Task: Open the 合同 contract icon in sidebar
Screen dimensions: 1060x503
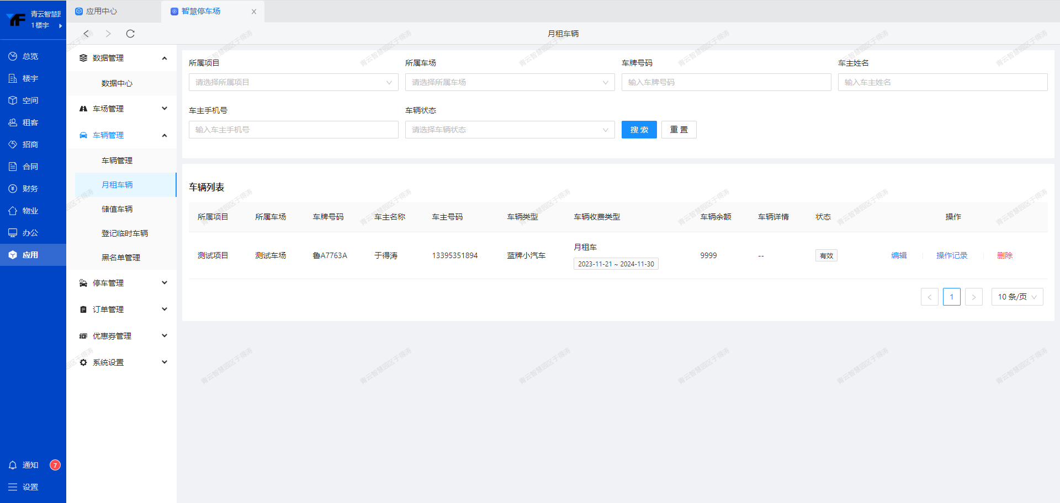Action: click(x=13, y=167)
